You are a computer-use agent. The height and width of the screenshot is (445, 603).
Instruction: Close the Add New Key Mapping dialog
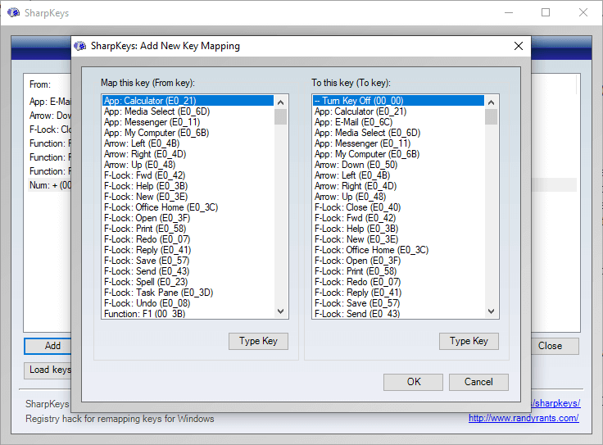pyautogui.click(x=519, y=46)
